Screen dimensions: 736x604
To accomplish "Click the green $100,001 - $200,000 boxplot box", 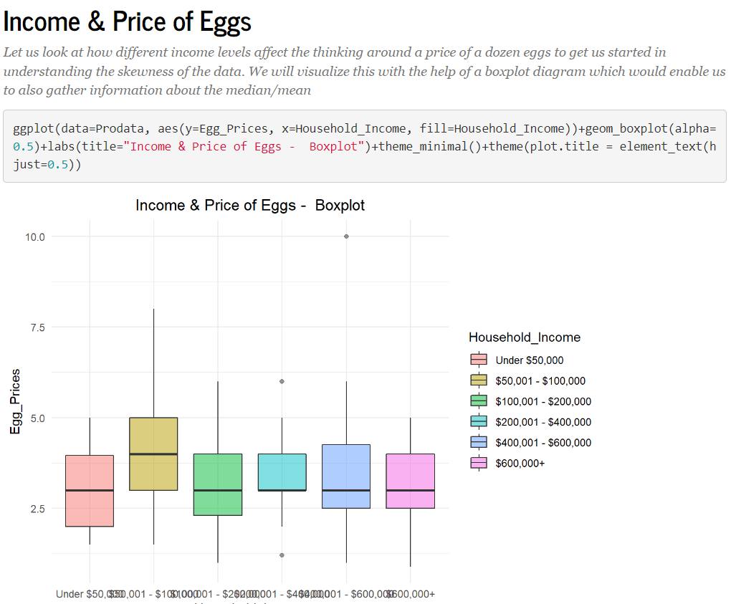I will click(x=218, y=484).
